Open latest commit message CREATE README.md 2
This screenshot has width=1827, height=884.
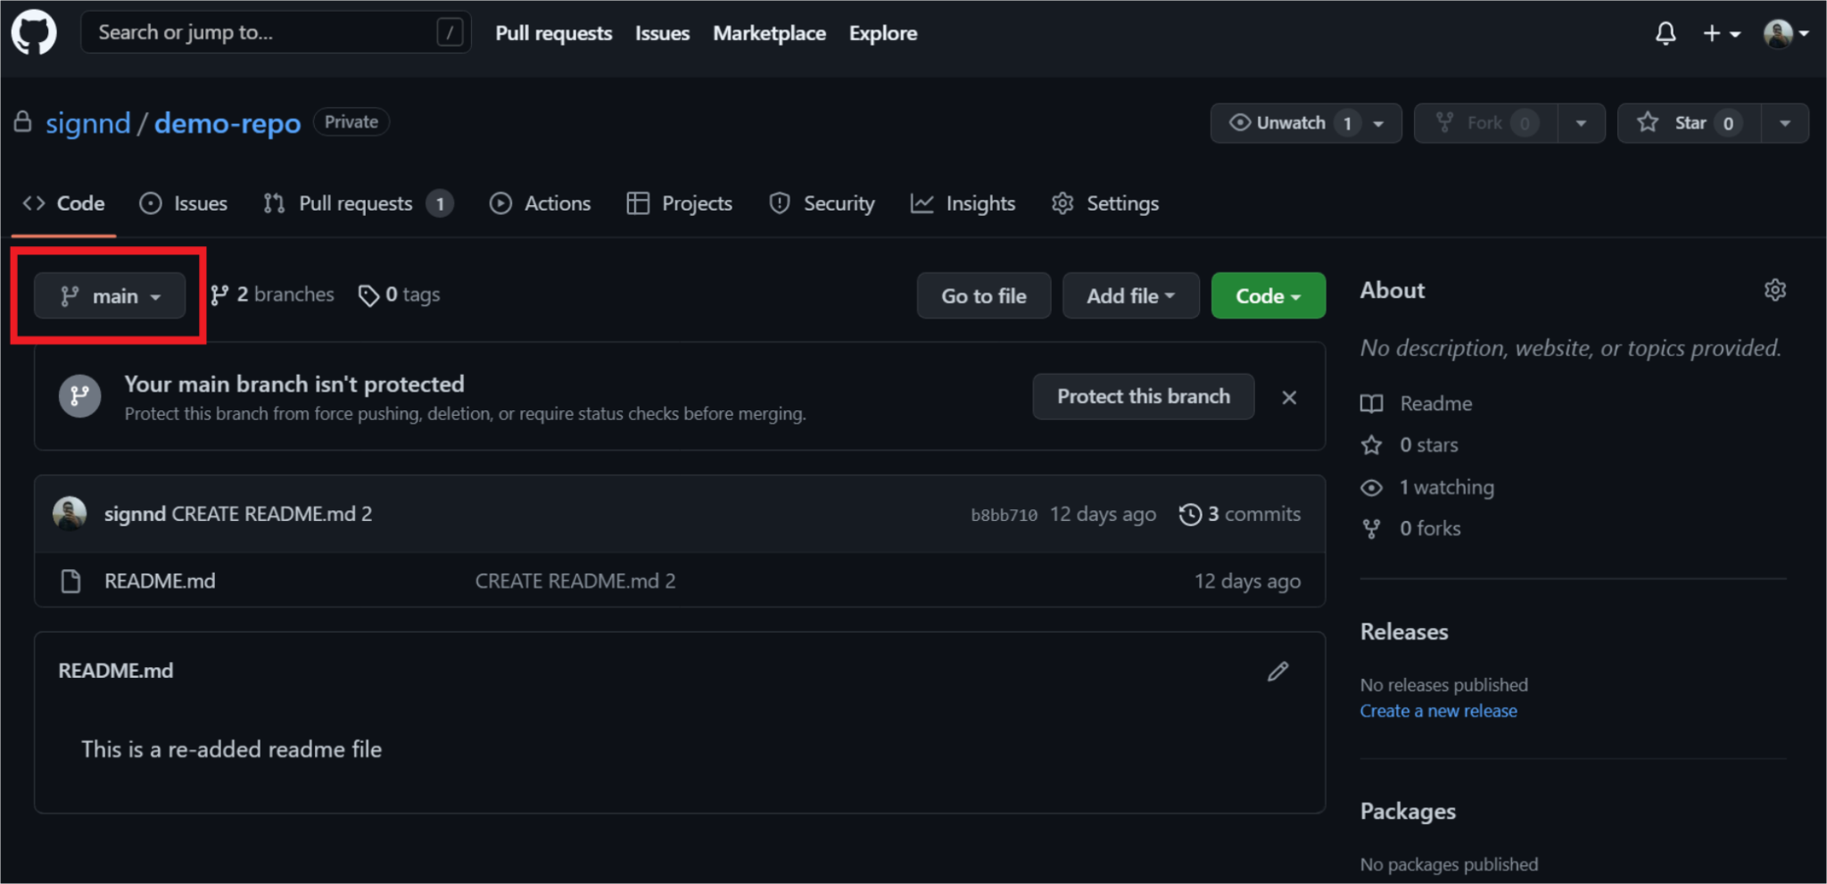point(272,514)
